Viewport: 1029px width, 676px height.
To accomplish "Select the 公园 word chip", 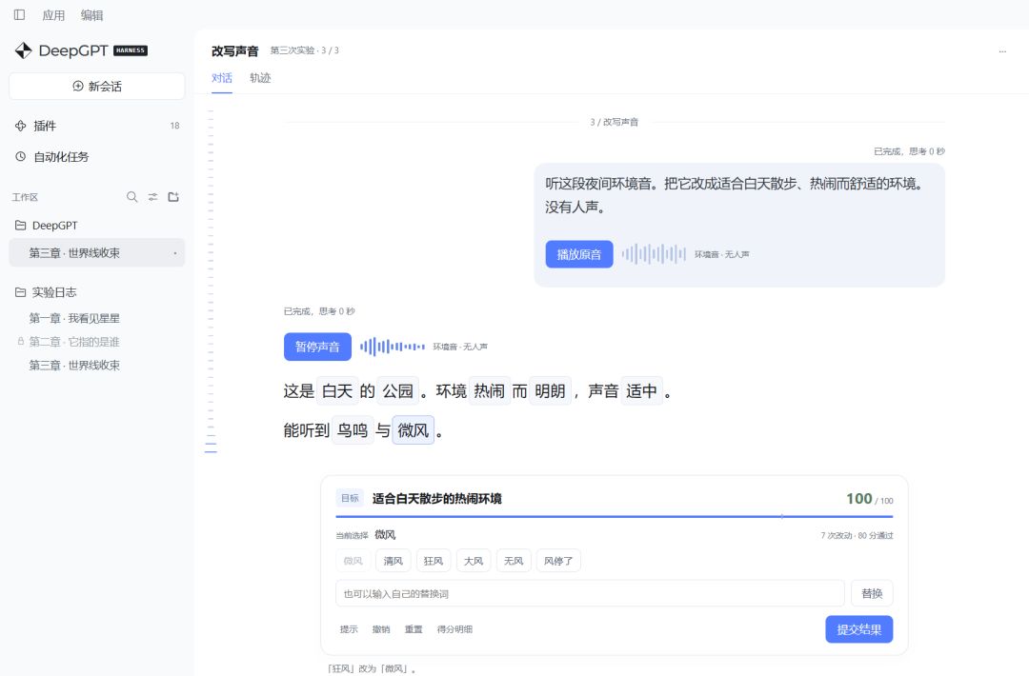I will [398, 391].
